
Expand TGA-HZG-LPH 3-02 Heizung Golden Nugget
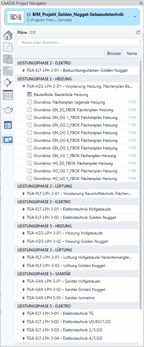click(x=24, y=241)
